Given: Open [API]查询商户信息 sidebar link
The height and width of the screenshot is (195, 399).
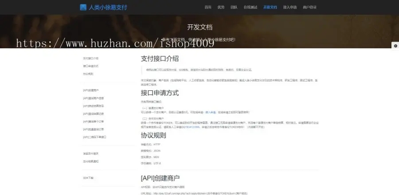Looking at the screenshot, I should 94,98.
